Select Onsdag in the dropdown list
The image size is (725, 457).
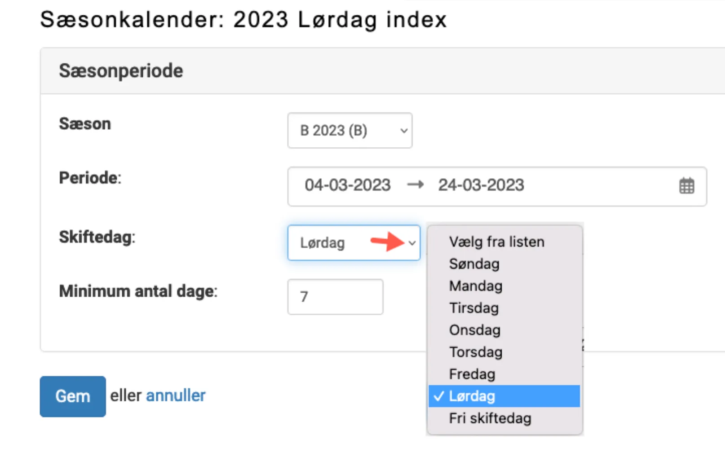click(x=474, y=330)
